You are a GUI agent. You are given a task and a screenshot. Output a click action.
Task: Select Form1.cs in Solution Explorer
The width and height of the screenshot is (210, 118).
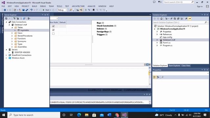point(167,43)
